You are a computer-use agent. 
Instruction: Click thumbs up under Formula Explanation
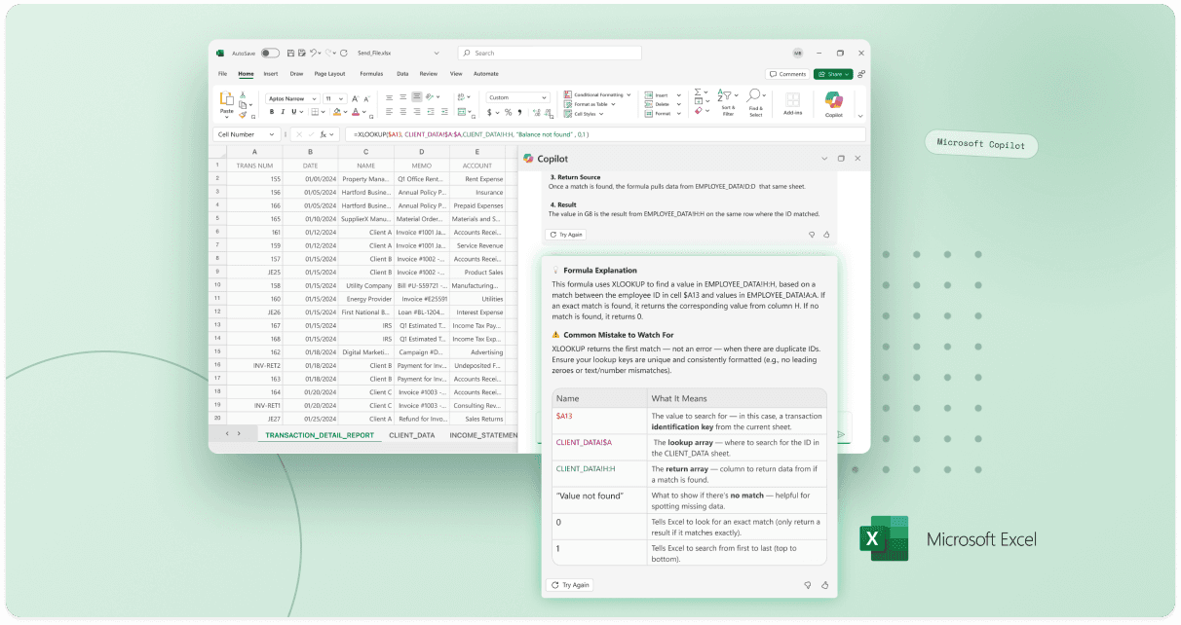[825, 585]
